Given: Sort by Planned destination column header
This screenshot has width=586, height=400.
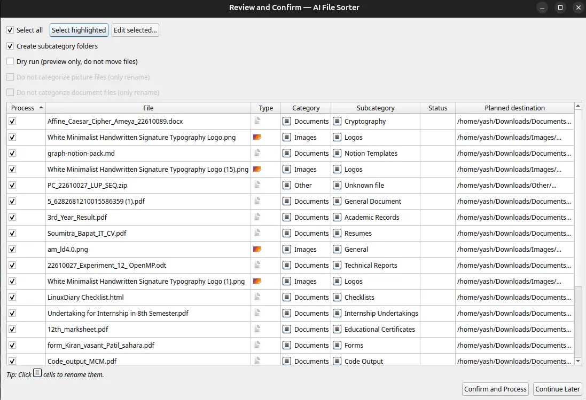Looking at the screenshot, I should click(x=514, y=108).
